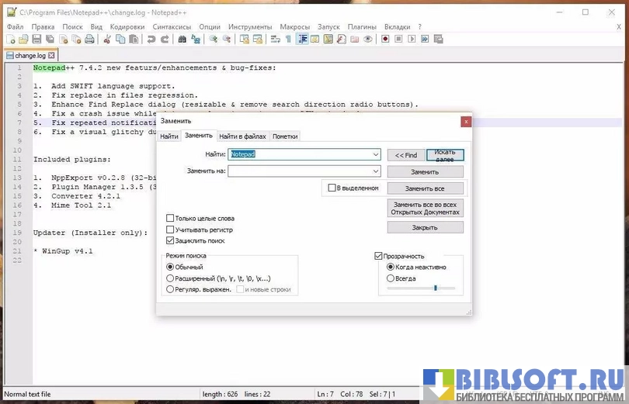Close the change.log document tab
This screenshot has width=629, height=404.
[x=52, y=55]
